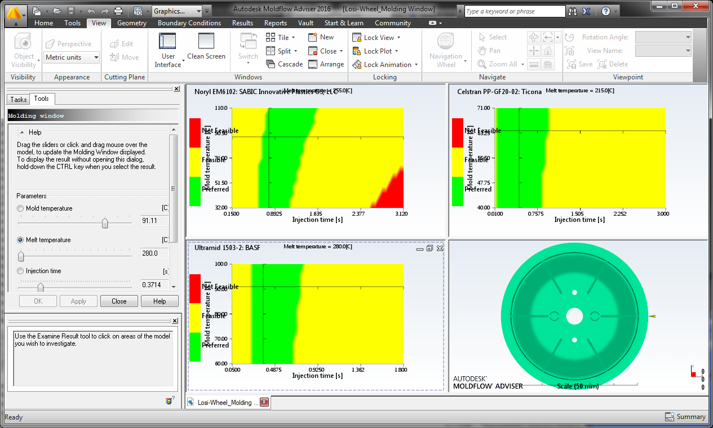Select the Injection time radio button
The width and height of the screenshot is (713, 428).
21,271
